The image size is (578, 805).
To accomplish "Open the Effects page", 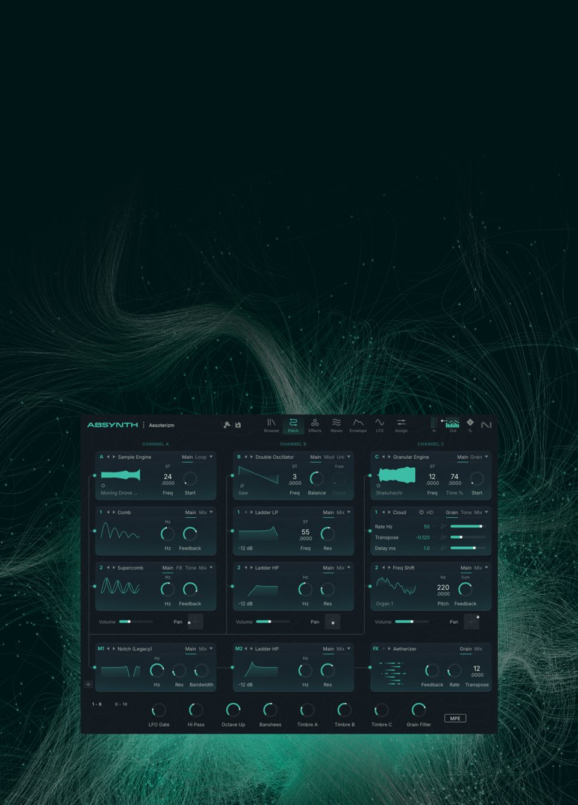I will pyautogui.click(x=315, y=425).
